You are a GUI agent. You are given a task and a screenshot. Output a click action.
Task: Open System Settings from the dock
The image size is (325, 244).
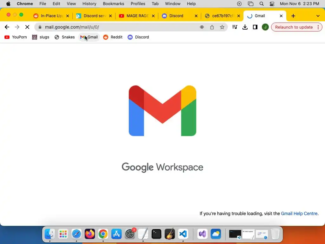130,234
